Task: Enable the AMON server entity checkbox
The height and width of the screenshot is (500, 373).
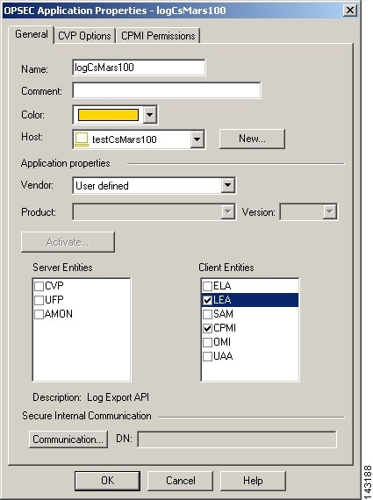Action: (x=39, y=314)
